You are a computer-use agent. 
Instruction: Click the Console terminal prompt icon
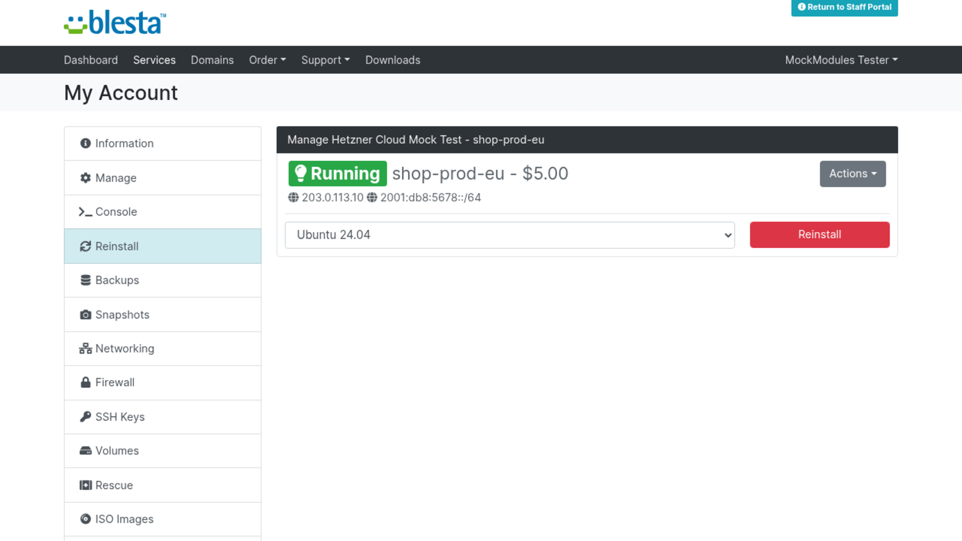pyautogui.click(x=86, y=212)
